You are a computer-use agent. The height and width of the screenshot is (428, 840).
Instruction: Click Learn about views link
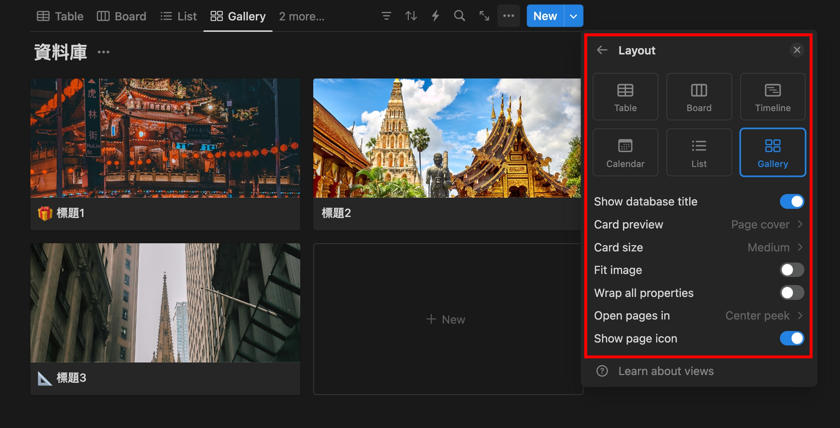[665, 371]
